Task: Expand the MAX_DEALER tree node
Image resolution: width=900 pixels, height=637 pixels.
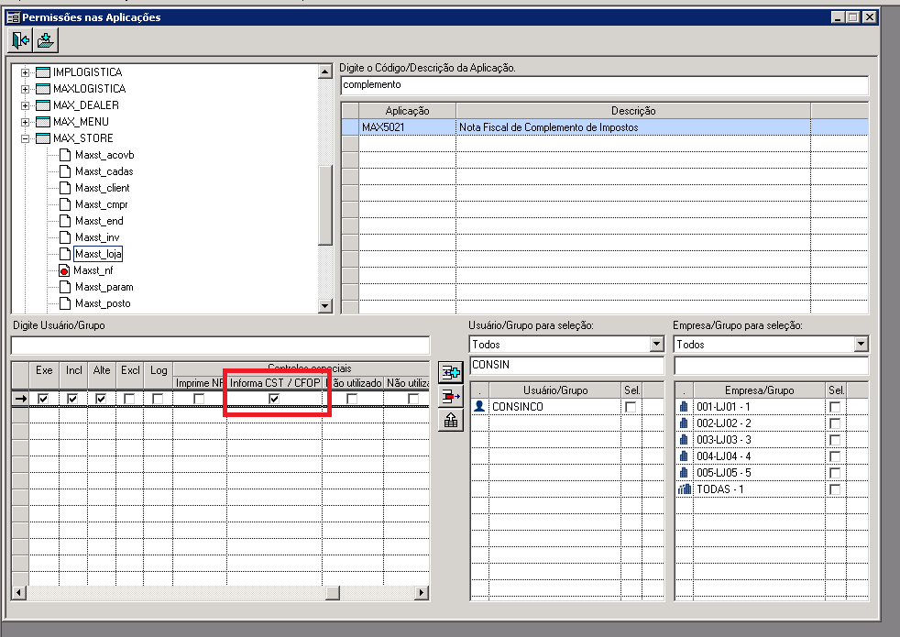Action: [25, 105]
